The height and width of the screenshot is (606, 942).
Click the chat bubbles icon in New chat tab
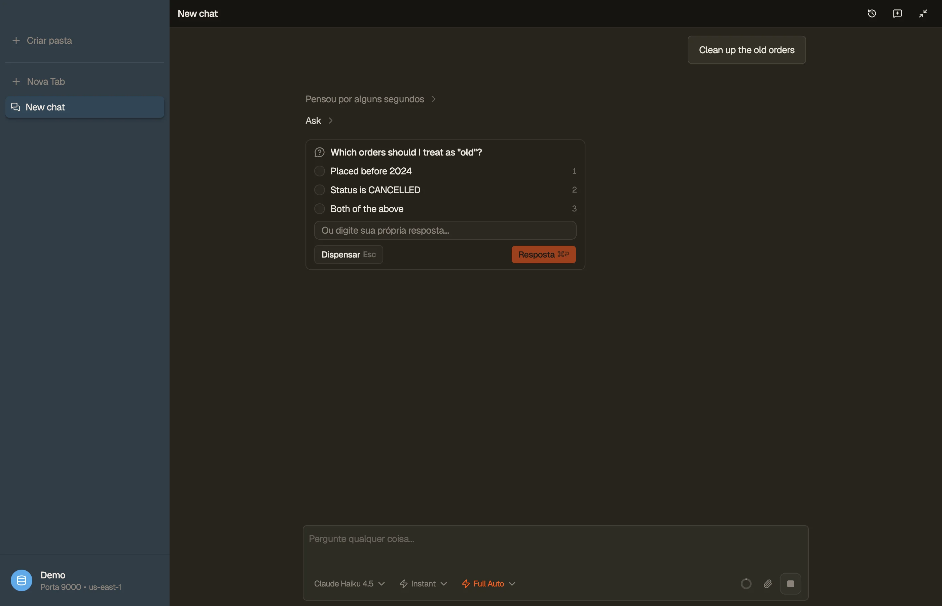[x=15, y=107]
